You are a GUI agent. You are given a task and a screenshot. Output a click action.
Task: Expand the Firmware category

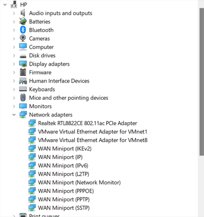(14, 72)
